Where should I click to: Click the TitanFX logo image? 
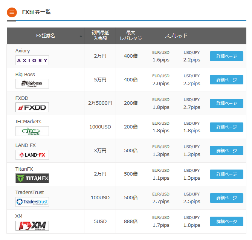pos(32,178)
